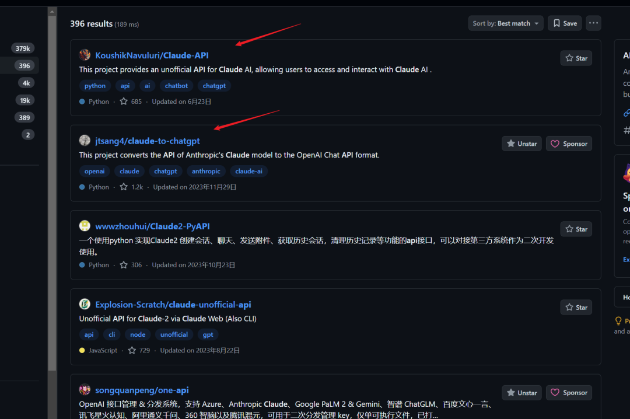This screenshot has width=630, height=419.
Task: Select the ai topic tag
Action: click(148, 86)
